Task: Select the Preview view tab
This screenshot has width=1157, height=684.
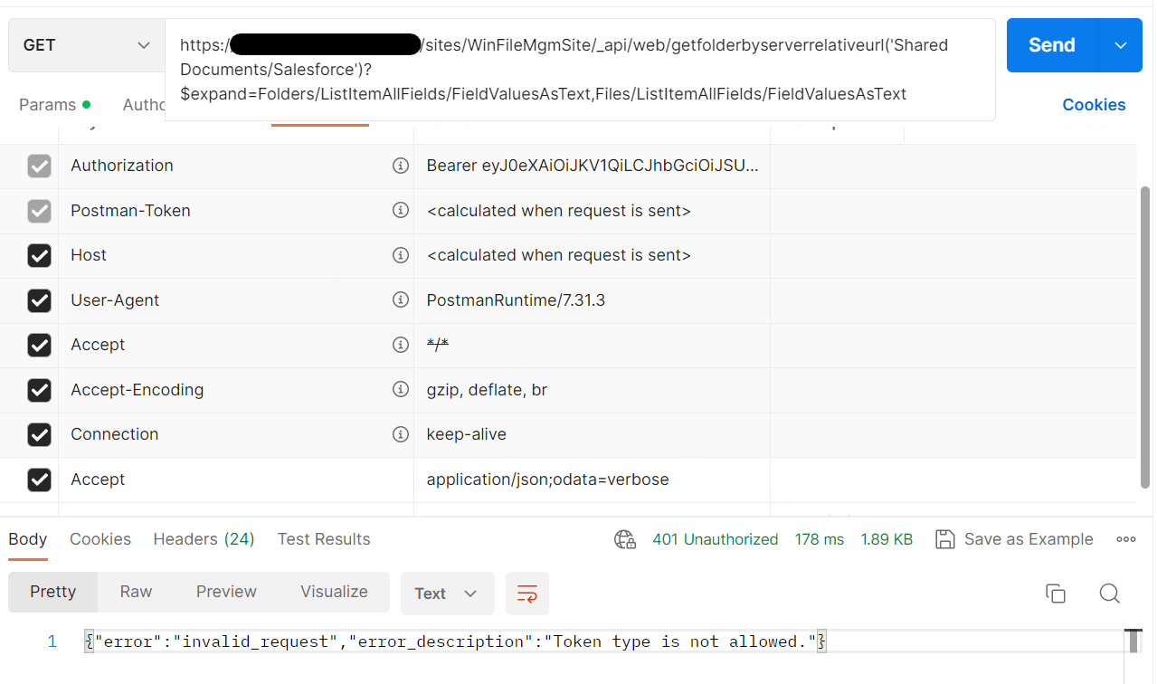Action: (x=227, y=592)
